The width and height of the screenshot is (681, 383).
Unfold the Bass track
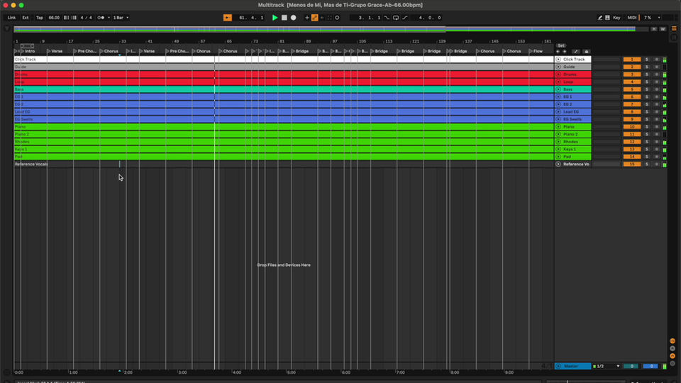coord(558,89)
